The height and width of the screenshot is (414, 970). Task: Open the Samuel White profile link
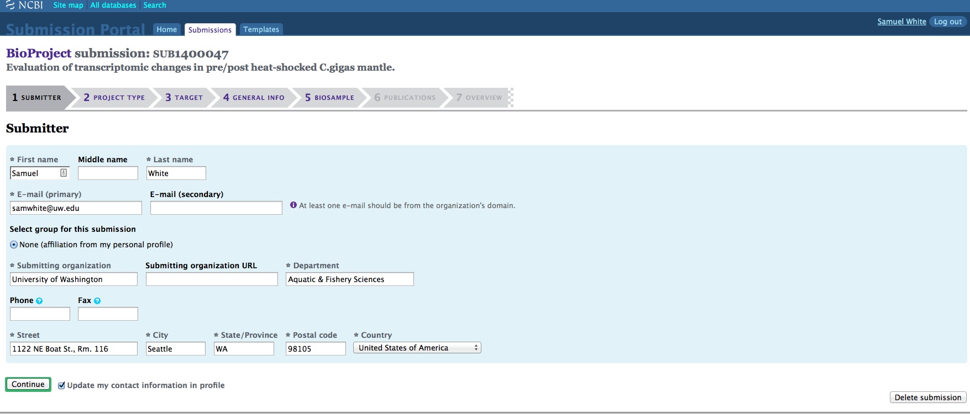pos(901,22)
